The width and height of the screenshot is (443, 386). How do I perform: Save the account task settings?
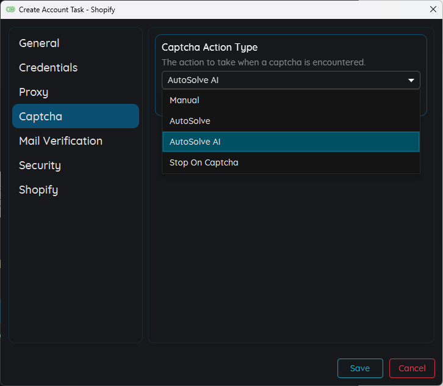(360, 368)
